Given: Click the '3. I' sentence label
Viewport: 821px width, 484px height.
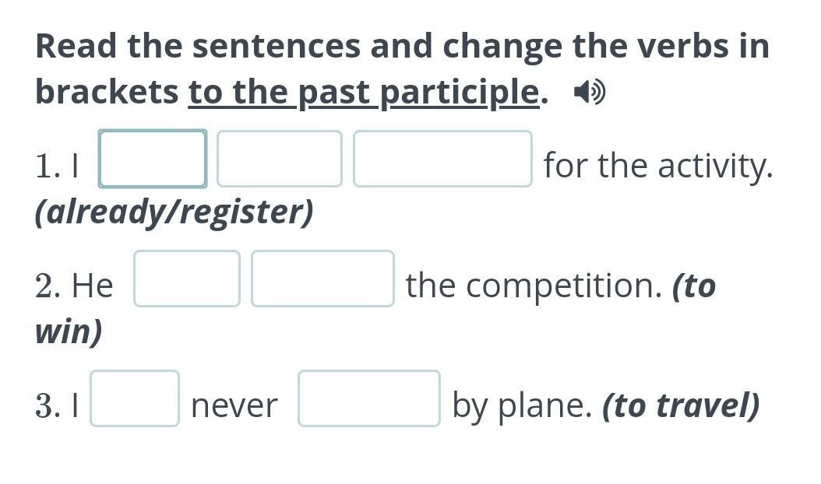Looking at the screenshot, I should pos(57,406).
